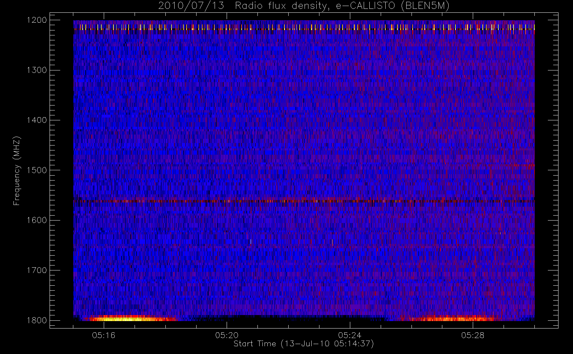The width and height of the screenshot is (573, 354).
Task: Click the 1500 frequency tick label
Action: (x=37, y=170)
